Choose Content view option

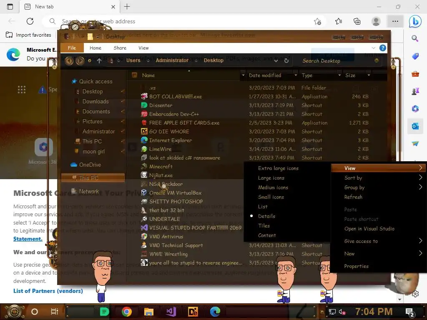pyautogui.click(x=267, y=235)
